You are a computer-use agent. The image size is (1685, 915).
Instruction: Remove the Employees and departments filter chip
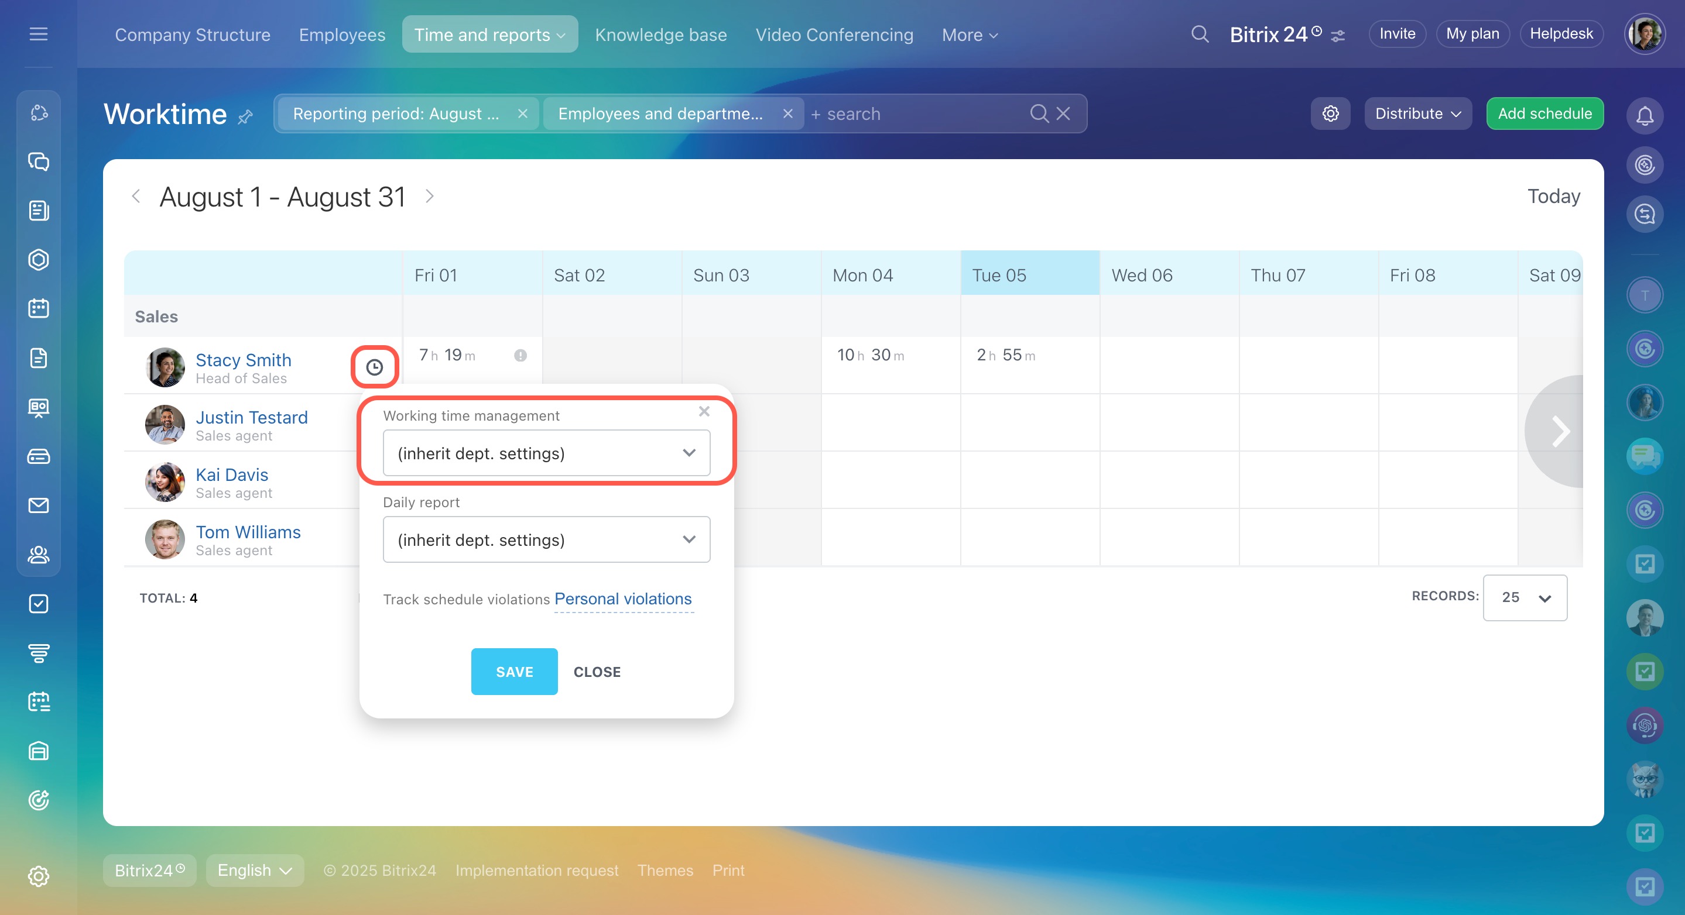(x=787, y=113)
